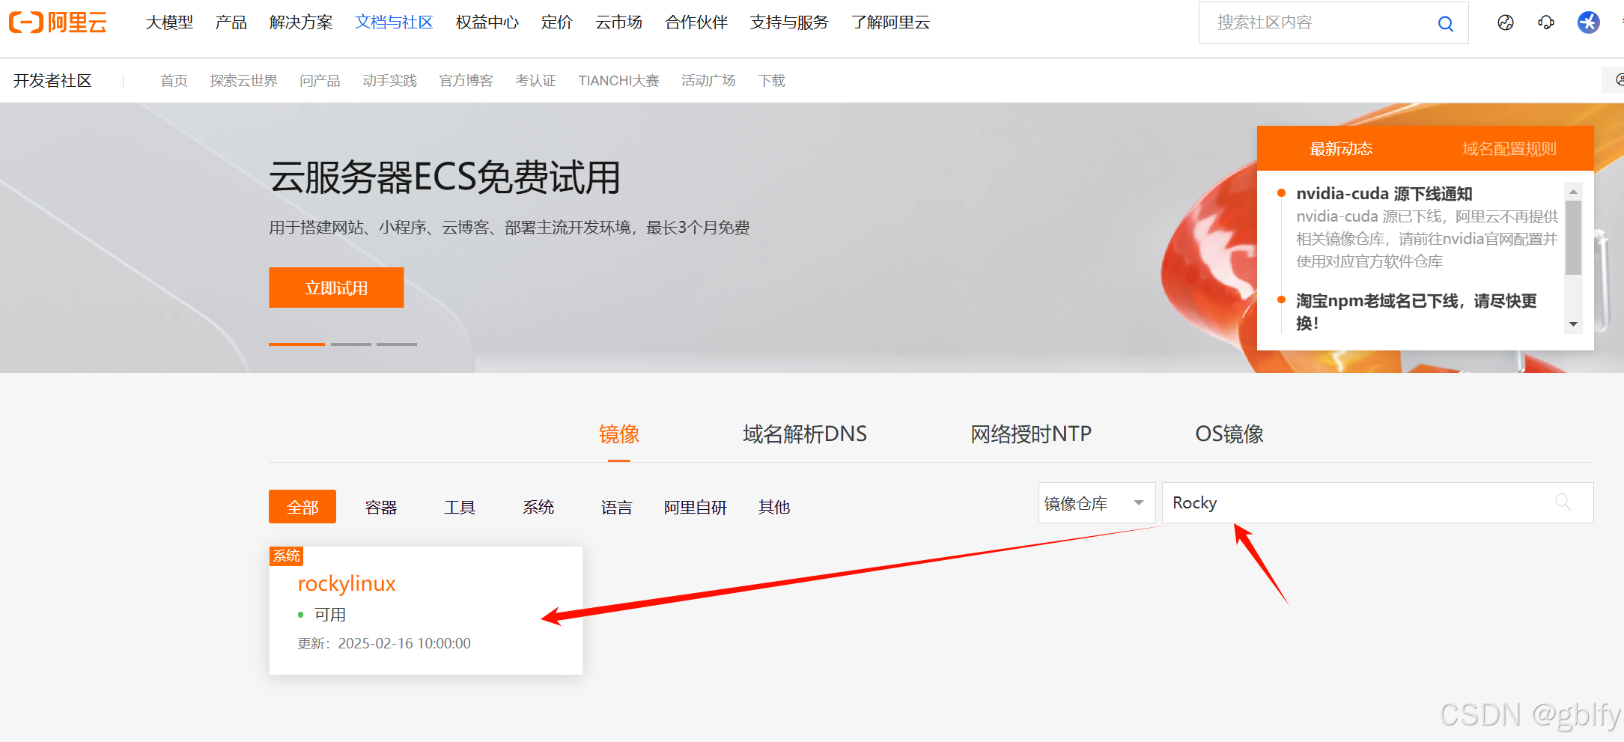
Task: Open the 文档与社区 menu
Action: 394,22
